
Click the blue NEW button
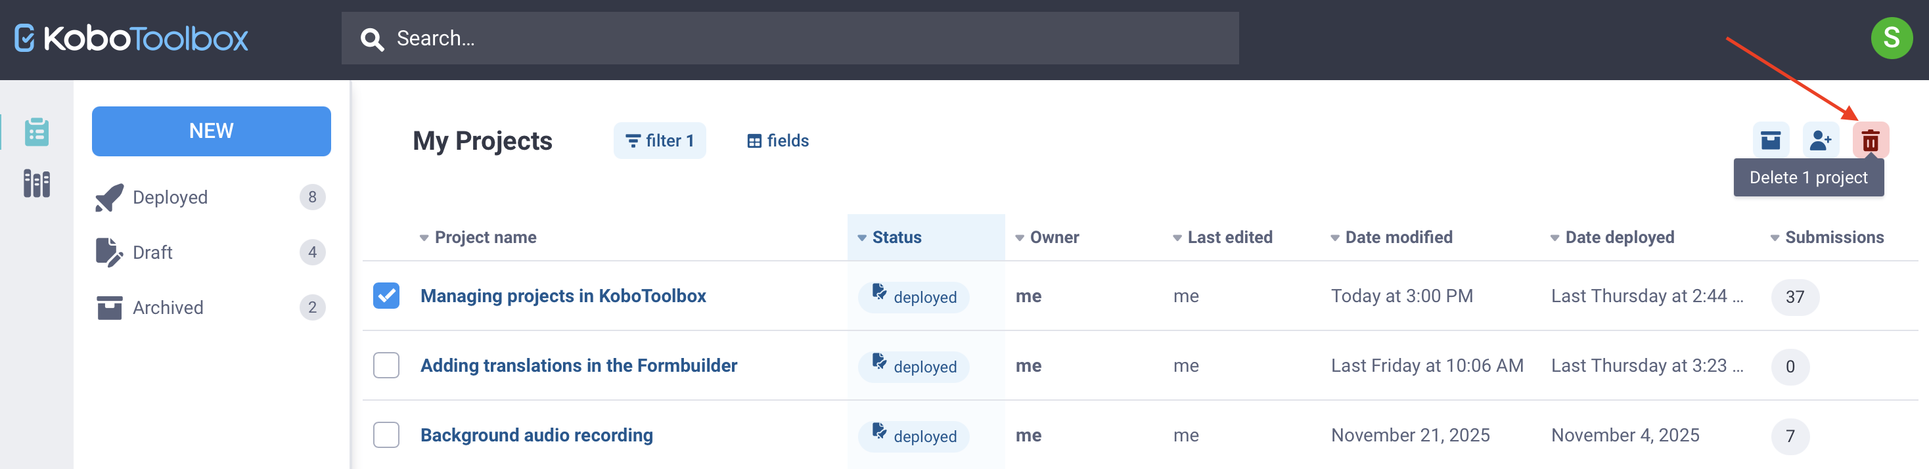pyautogui.click(x=211, y=131)
